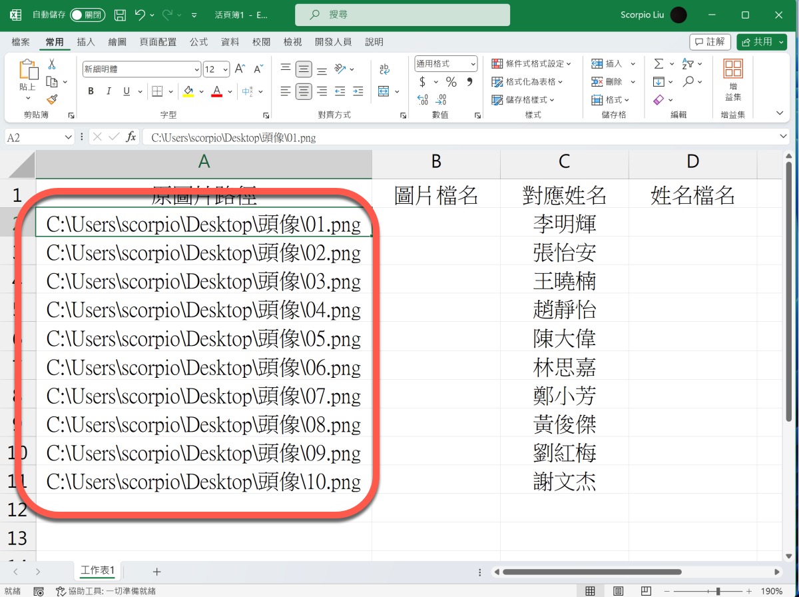Toggle center horizontal alignment
Screen dimensions: 799x597
point(304,91)
